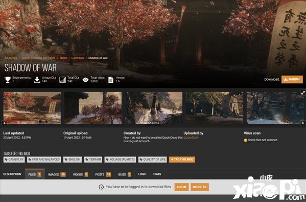
Task: Switch to the FILES tab
Action: pos(35,174)
